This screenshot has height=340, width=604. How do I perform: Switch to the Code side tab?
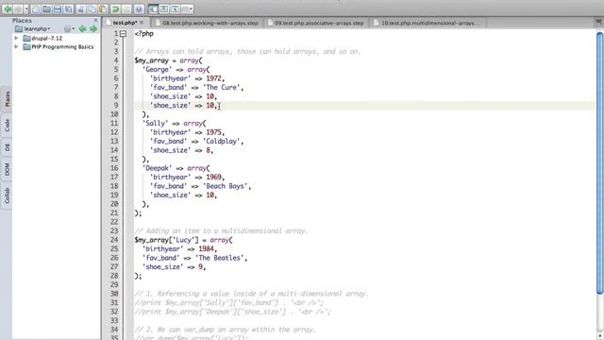tap(7, 126)
